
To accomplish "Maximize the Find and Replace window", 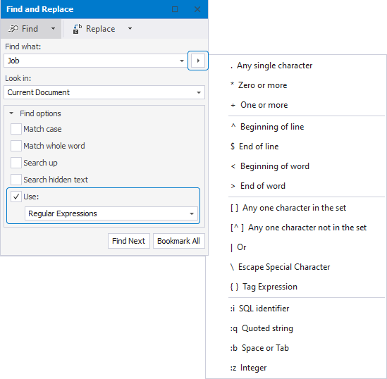I will (x=175, y=9).
